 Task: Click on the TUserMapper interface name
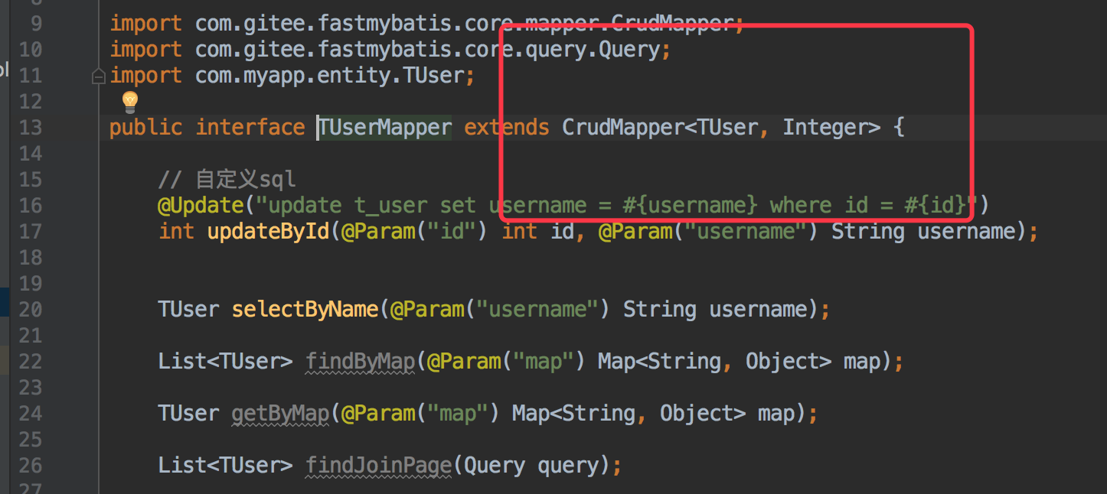385,127
